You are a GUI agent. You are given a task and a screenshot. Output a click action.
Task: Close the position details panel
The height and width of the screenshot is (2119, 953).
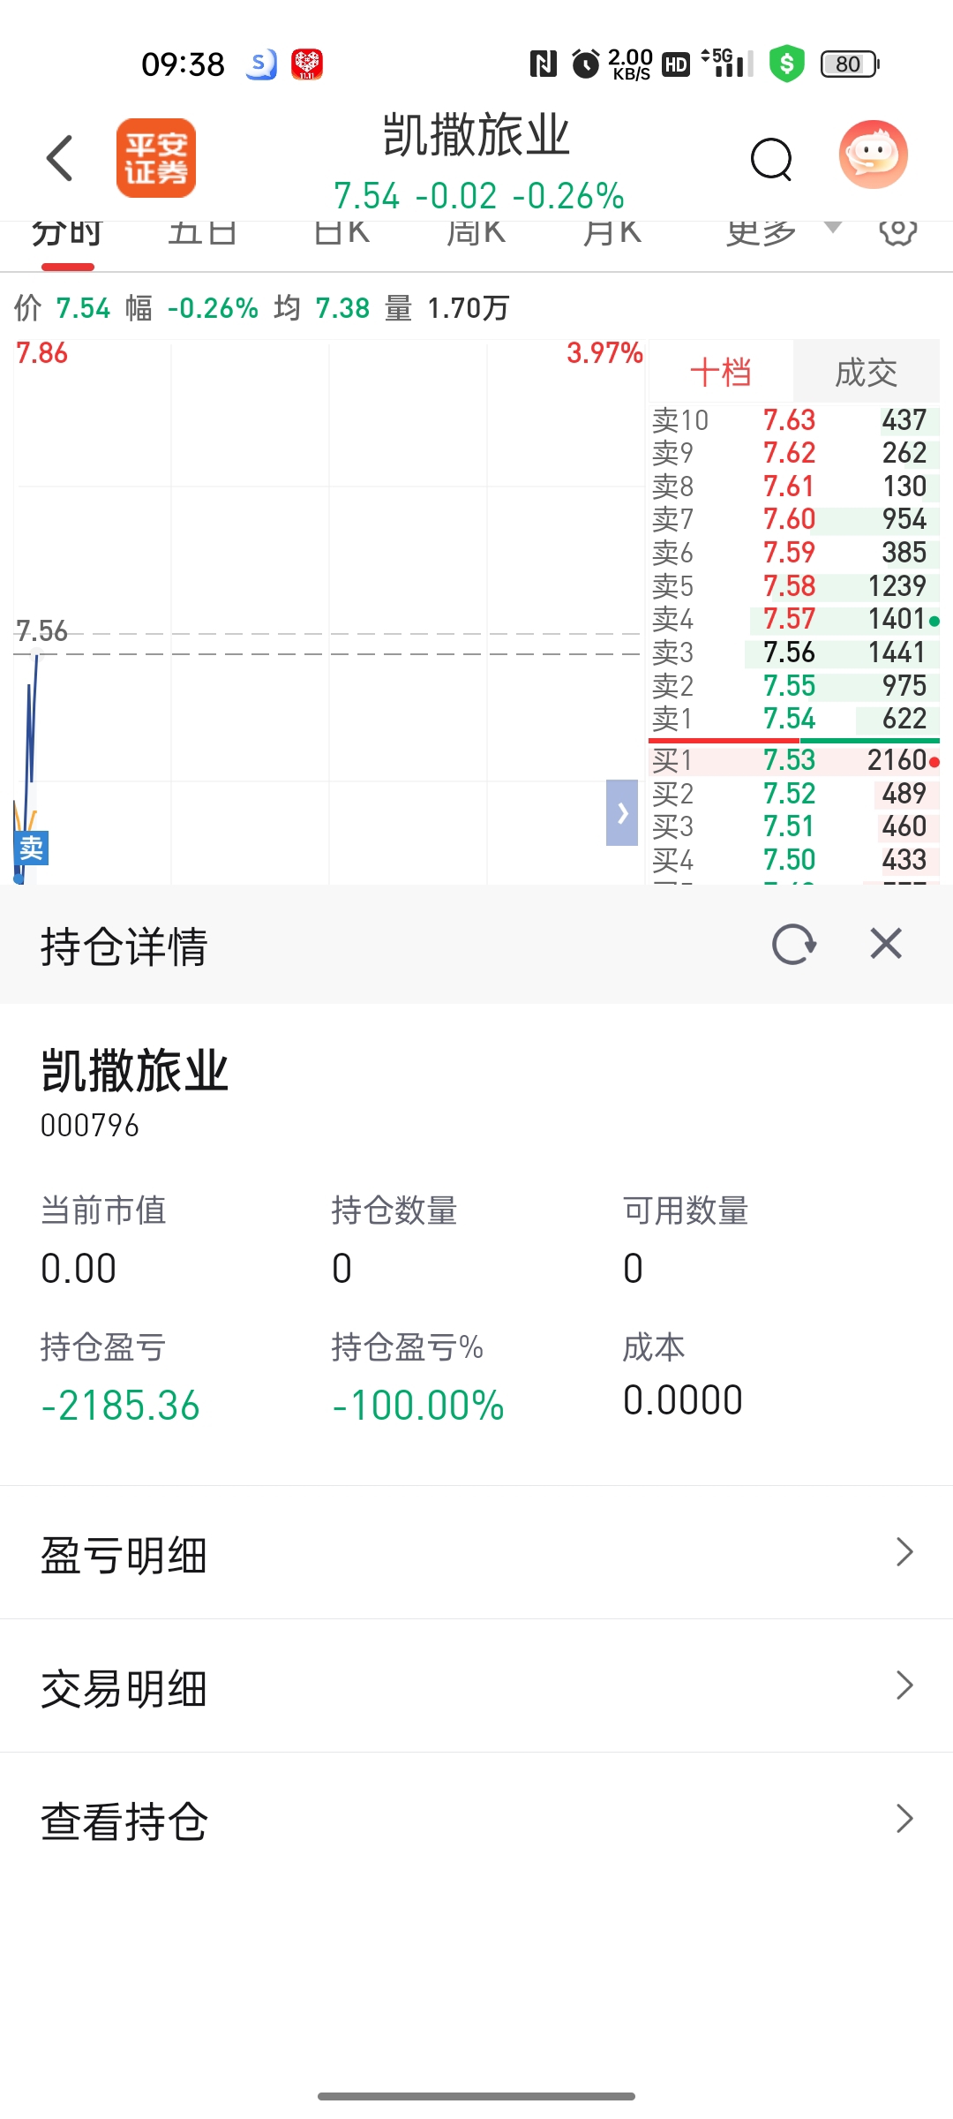(x=886, y=943)
